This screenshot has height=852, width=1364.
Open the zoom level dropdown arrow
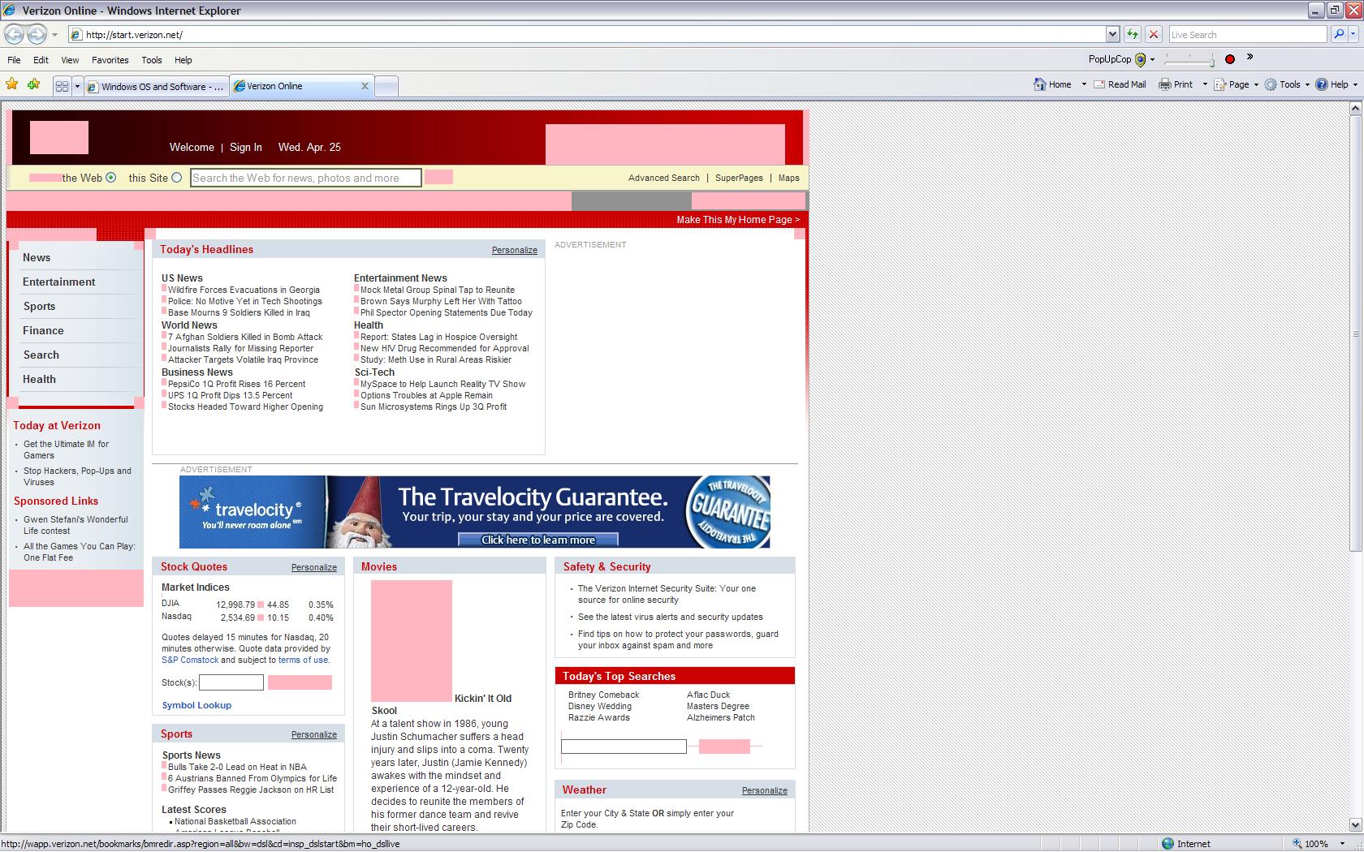coord(1342,844)
